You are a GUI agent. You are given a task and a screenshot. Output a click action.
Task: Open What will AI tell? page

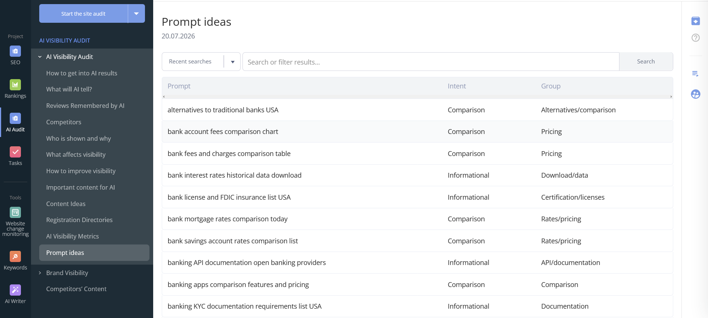click(x=69, y=89)
